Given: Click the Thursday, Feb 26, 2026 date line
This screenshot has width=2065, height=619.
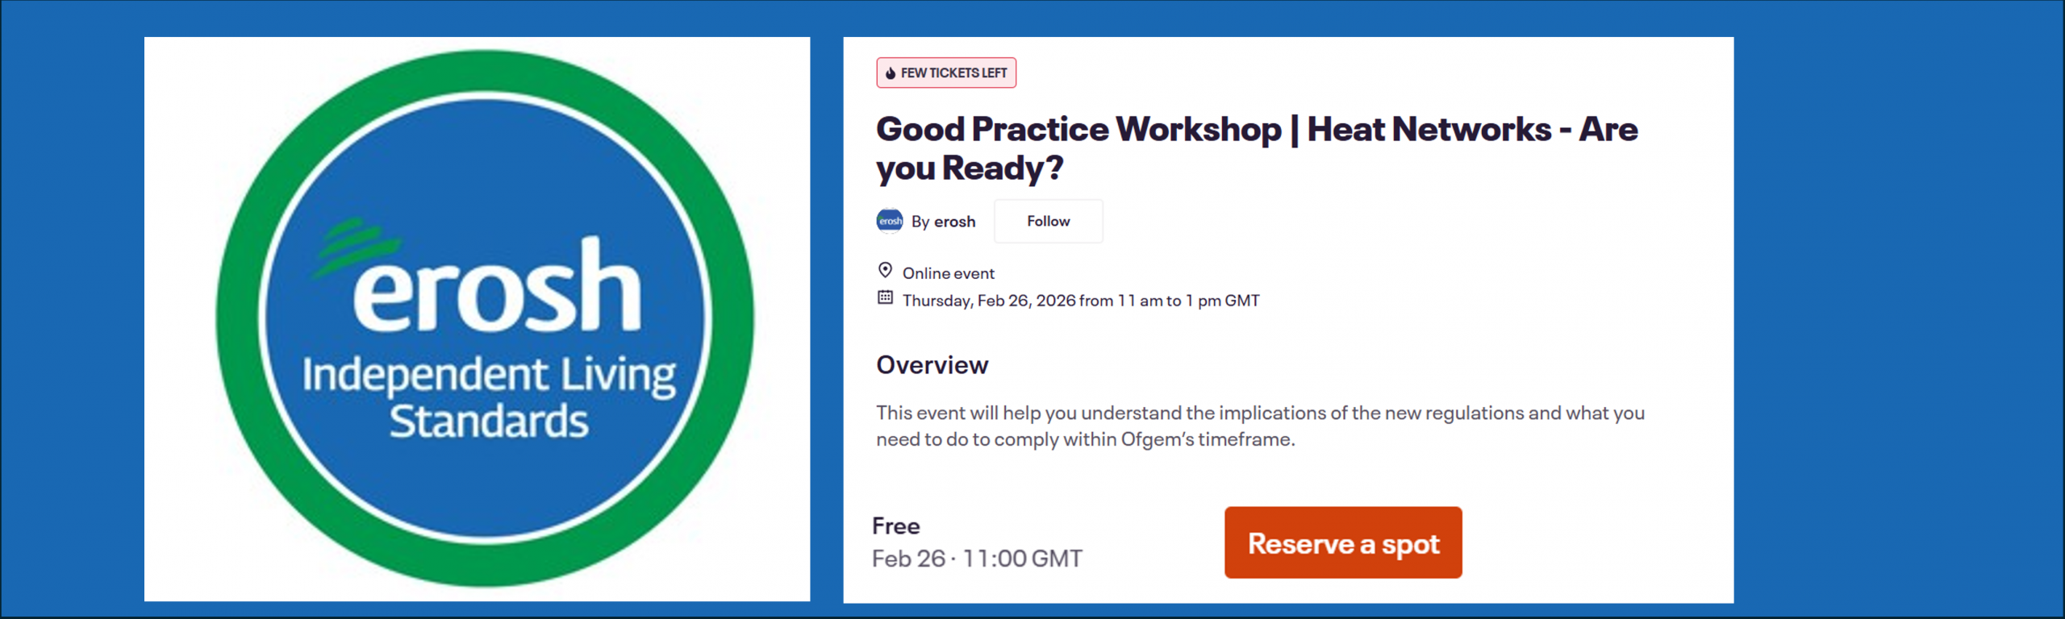Looking at the screenshot, I should pyautogui.click(x=1080, y=301).
